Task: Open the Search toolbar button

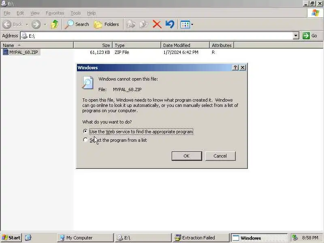Action: pyautogui.click(x=77, y=24)
